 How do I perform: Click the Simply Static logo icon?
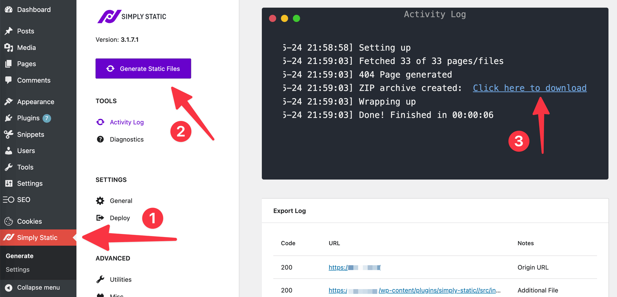(x=109, y=16)
